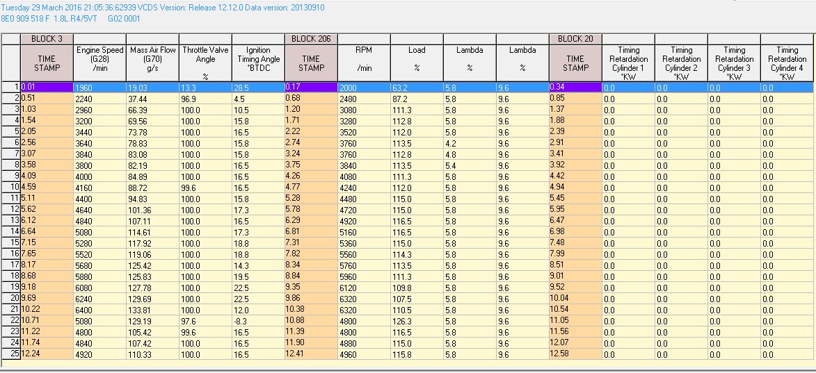Click the BLOCK 20 group header
816x373 pixels.
pos(575,39)
